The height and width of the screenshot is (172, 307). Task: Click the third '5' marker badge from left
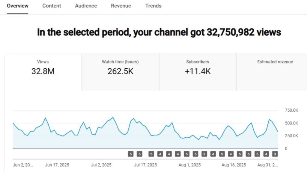[x=151, y=154]
